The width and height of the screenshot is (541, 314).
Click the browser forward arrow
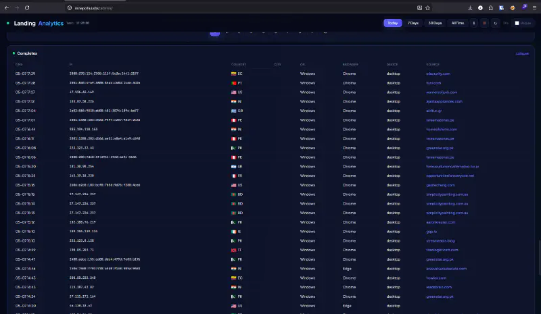(x=16, y=8)
